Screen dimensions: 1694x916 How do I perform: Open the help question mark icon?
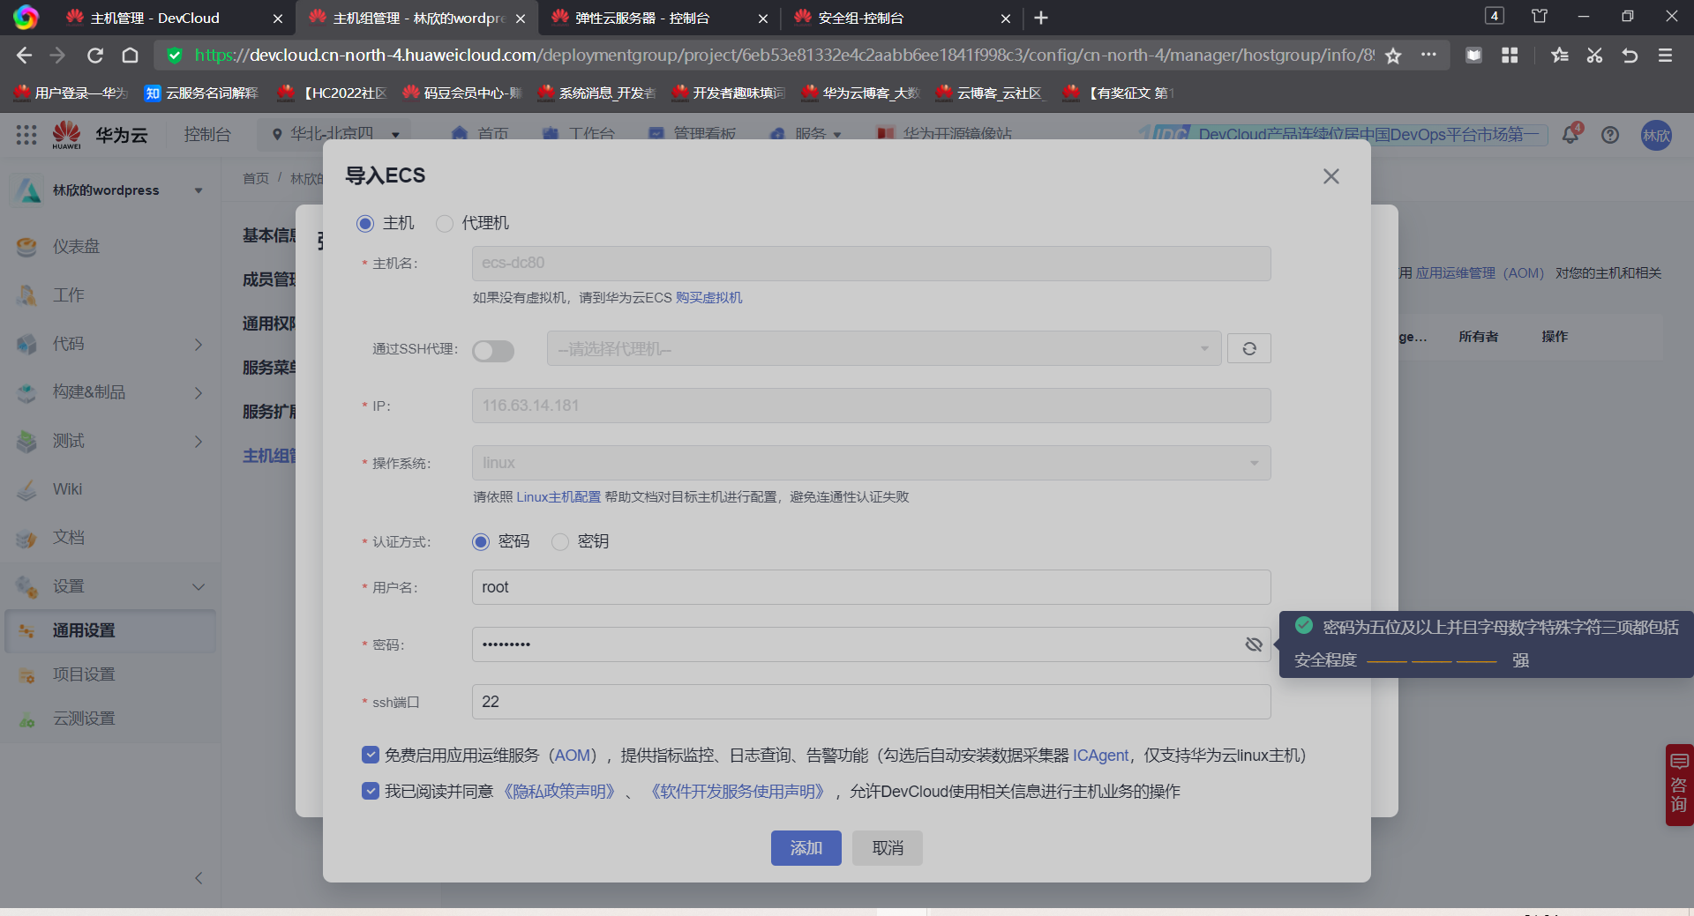tap(1610, 135)
